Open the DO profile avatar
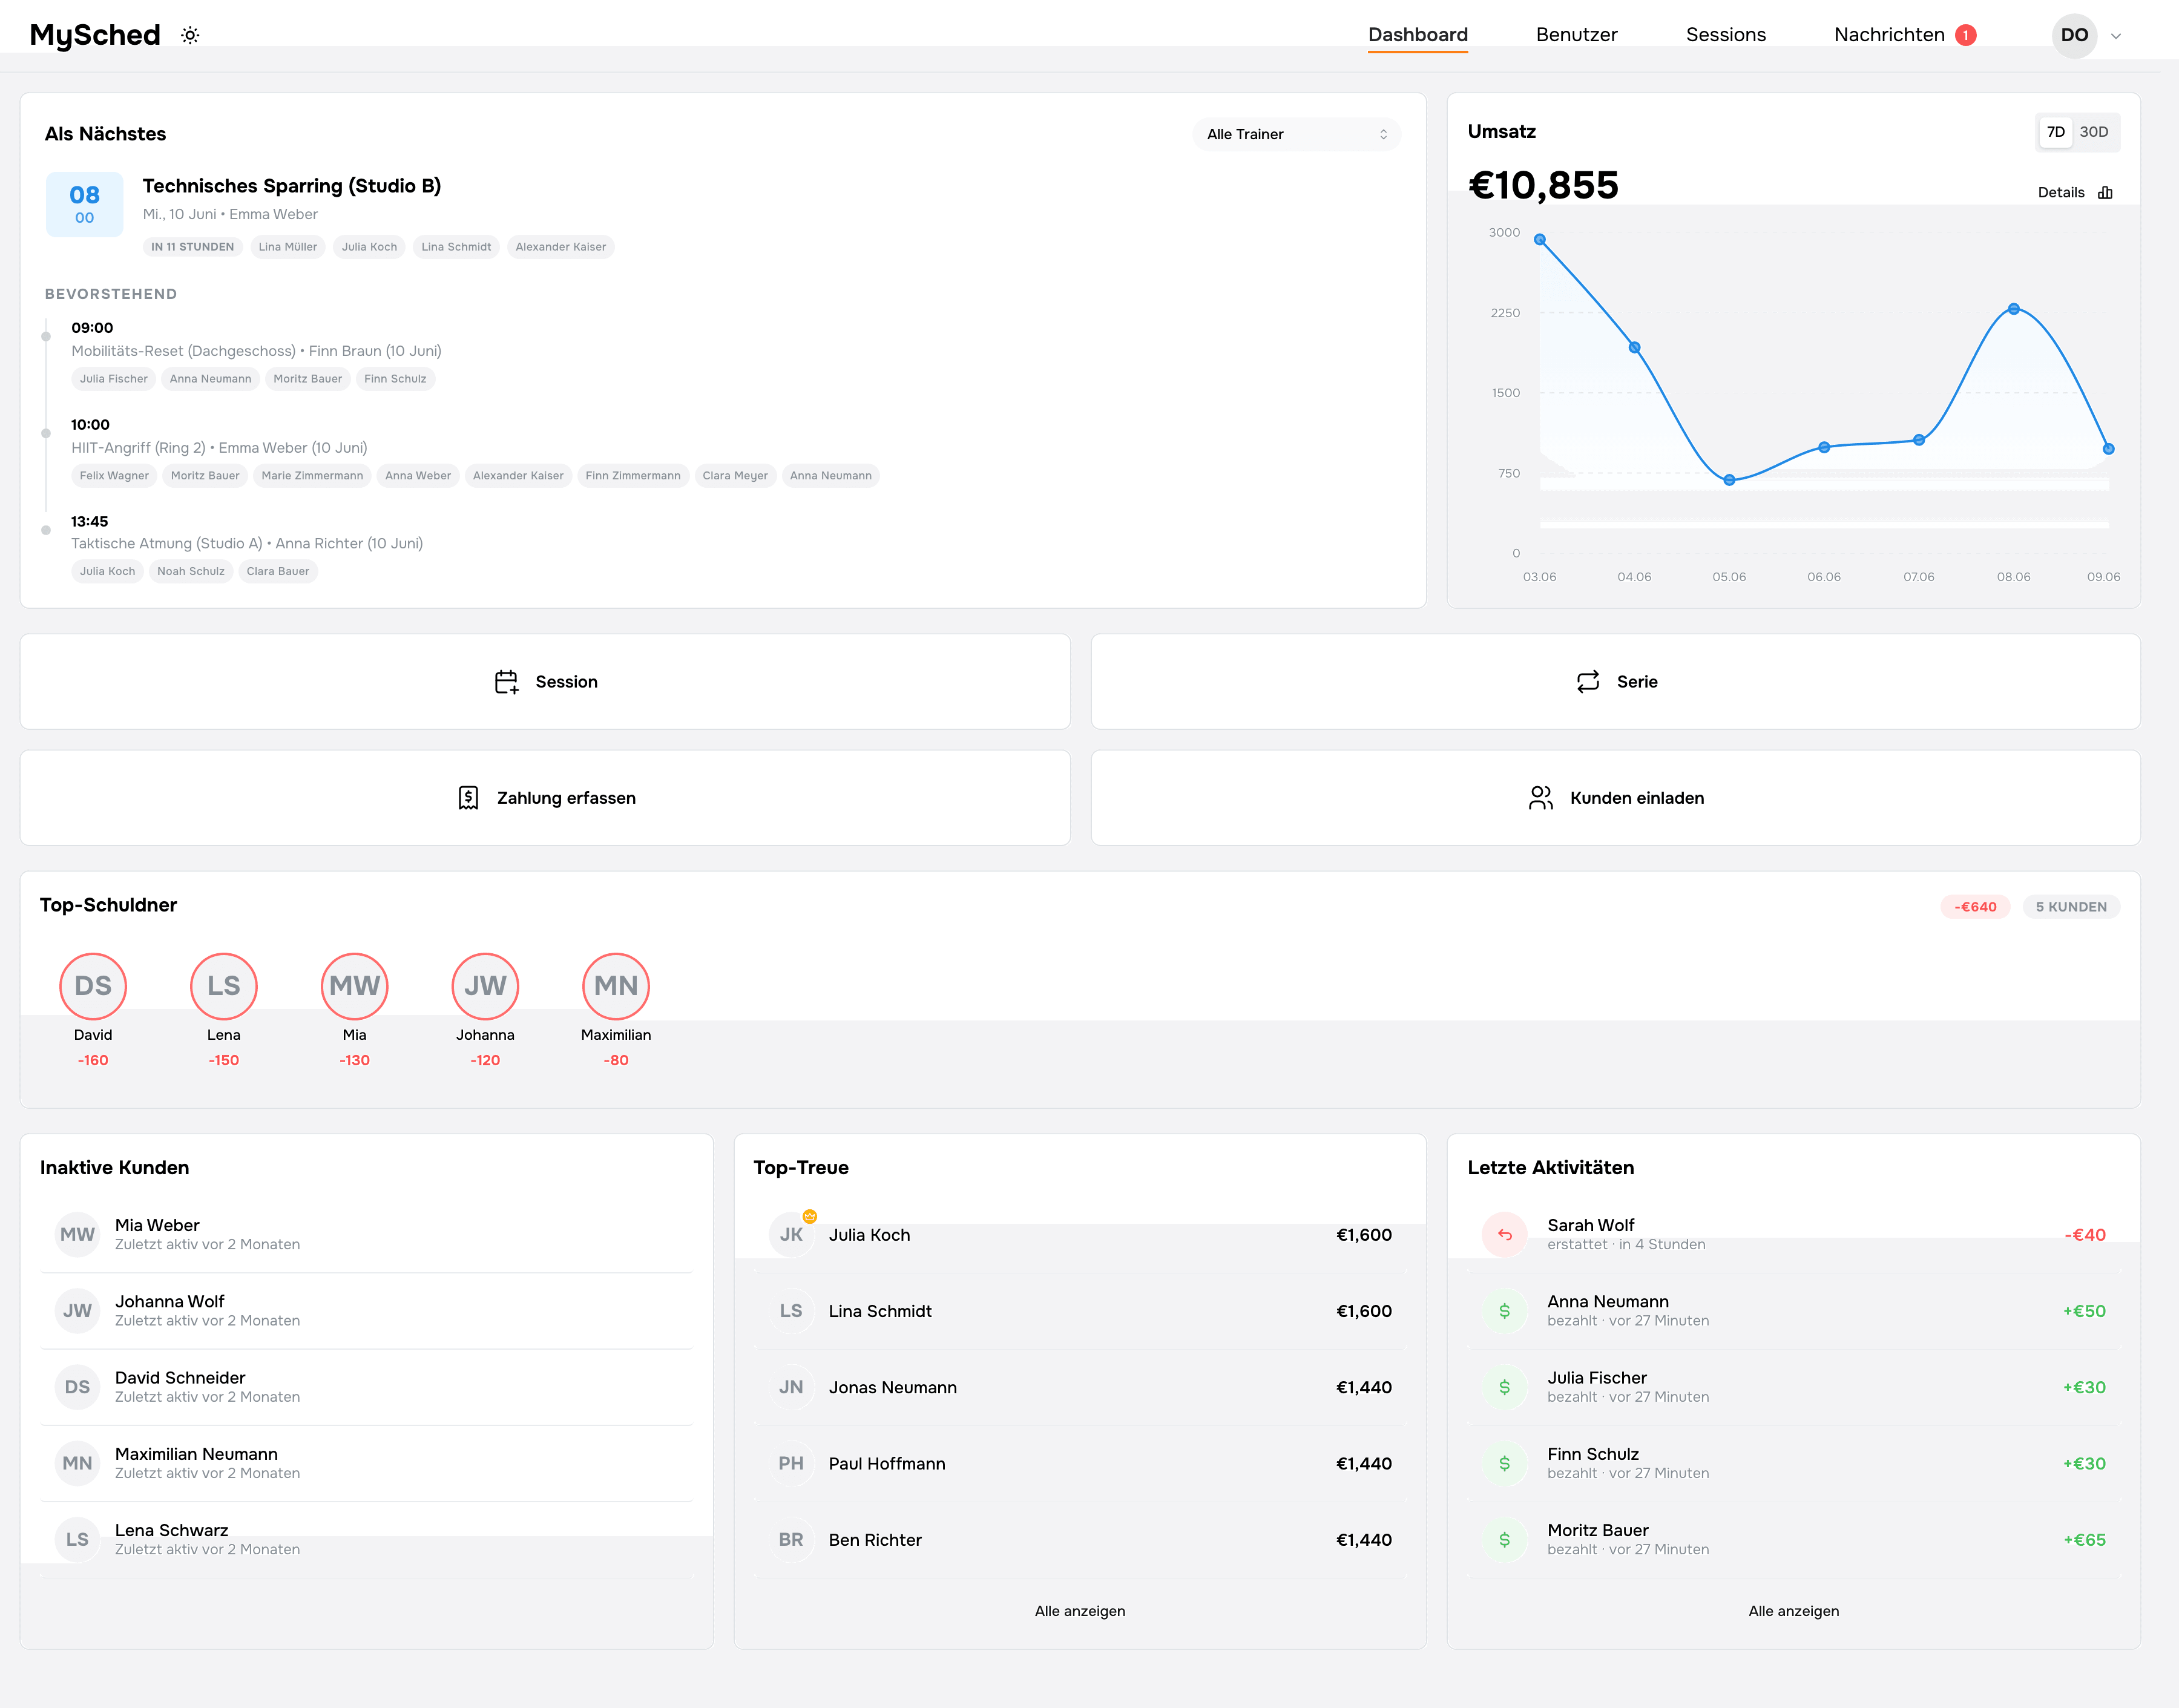2179x1708 pixels. coord(2074,35)
